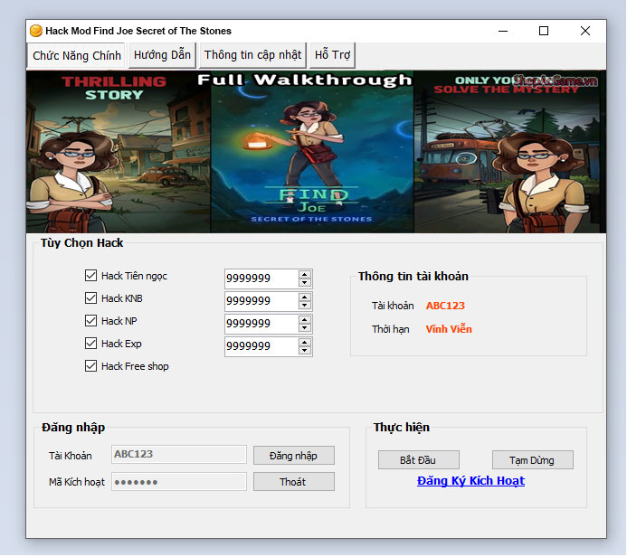Select the Hỗ Trợ tab

[332, 55]
